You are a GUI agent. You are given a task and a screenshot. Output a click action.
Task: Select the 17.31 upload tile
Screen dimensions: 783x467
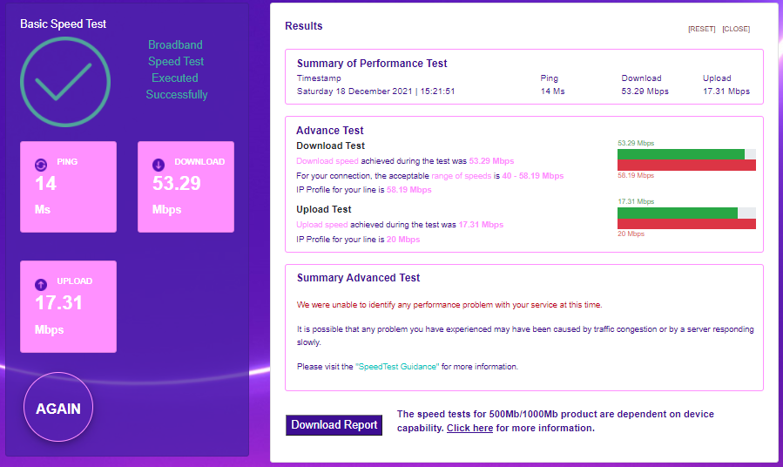pos(68,308)
